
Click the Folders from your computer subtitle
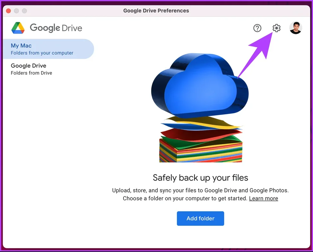pyautogui.click(x=42, y=53)
